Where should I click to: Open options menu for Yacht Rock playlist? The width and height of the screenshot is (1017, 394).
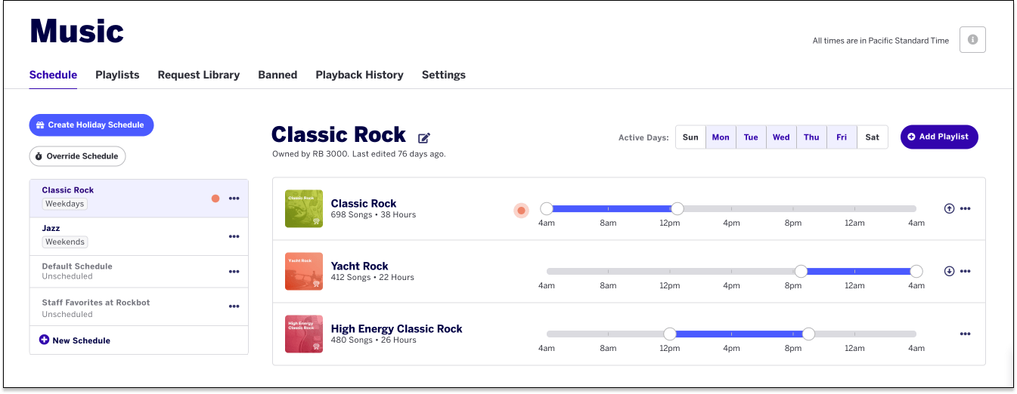pos(966,271)
